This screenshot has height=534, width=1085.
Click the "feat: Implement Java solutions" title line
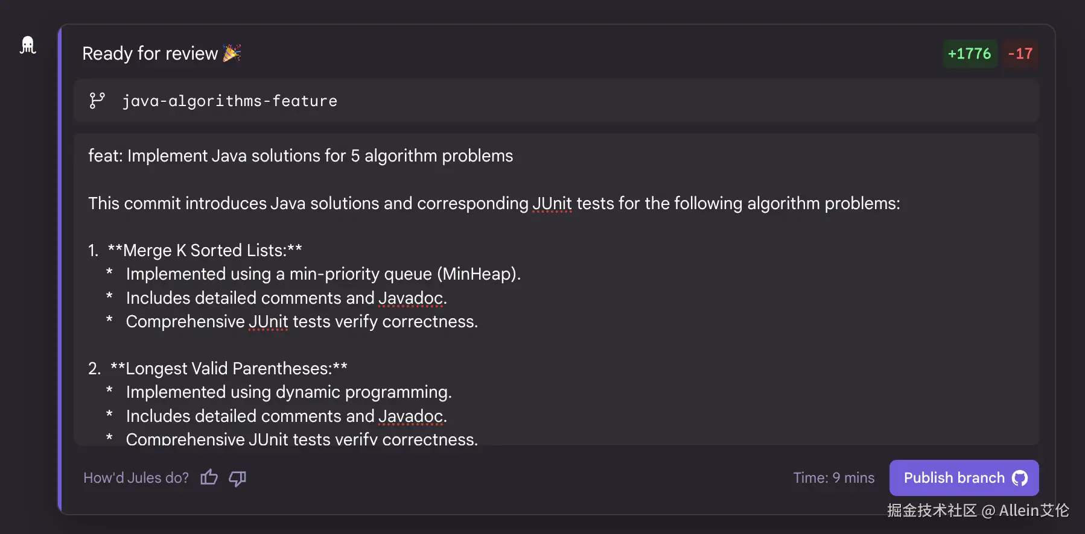301,155
